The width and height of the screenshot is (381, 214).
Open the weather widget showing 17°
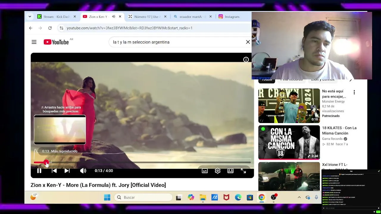click(x=34, y=197)
